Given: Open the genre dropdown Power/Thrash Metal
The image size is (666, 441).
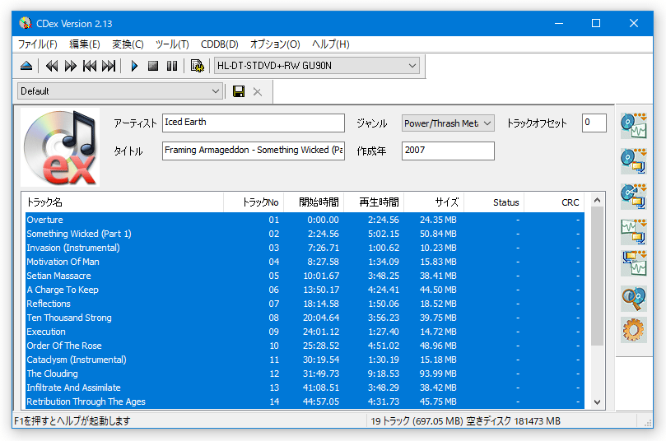Looking at the screenshot, I should 448,123.
